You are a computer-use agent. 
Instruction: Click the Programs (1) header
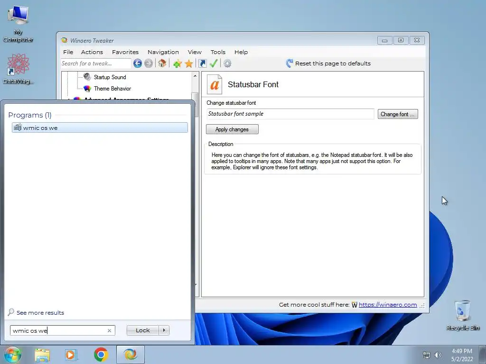coord(30,115)
